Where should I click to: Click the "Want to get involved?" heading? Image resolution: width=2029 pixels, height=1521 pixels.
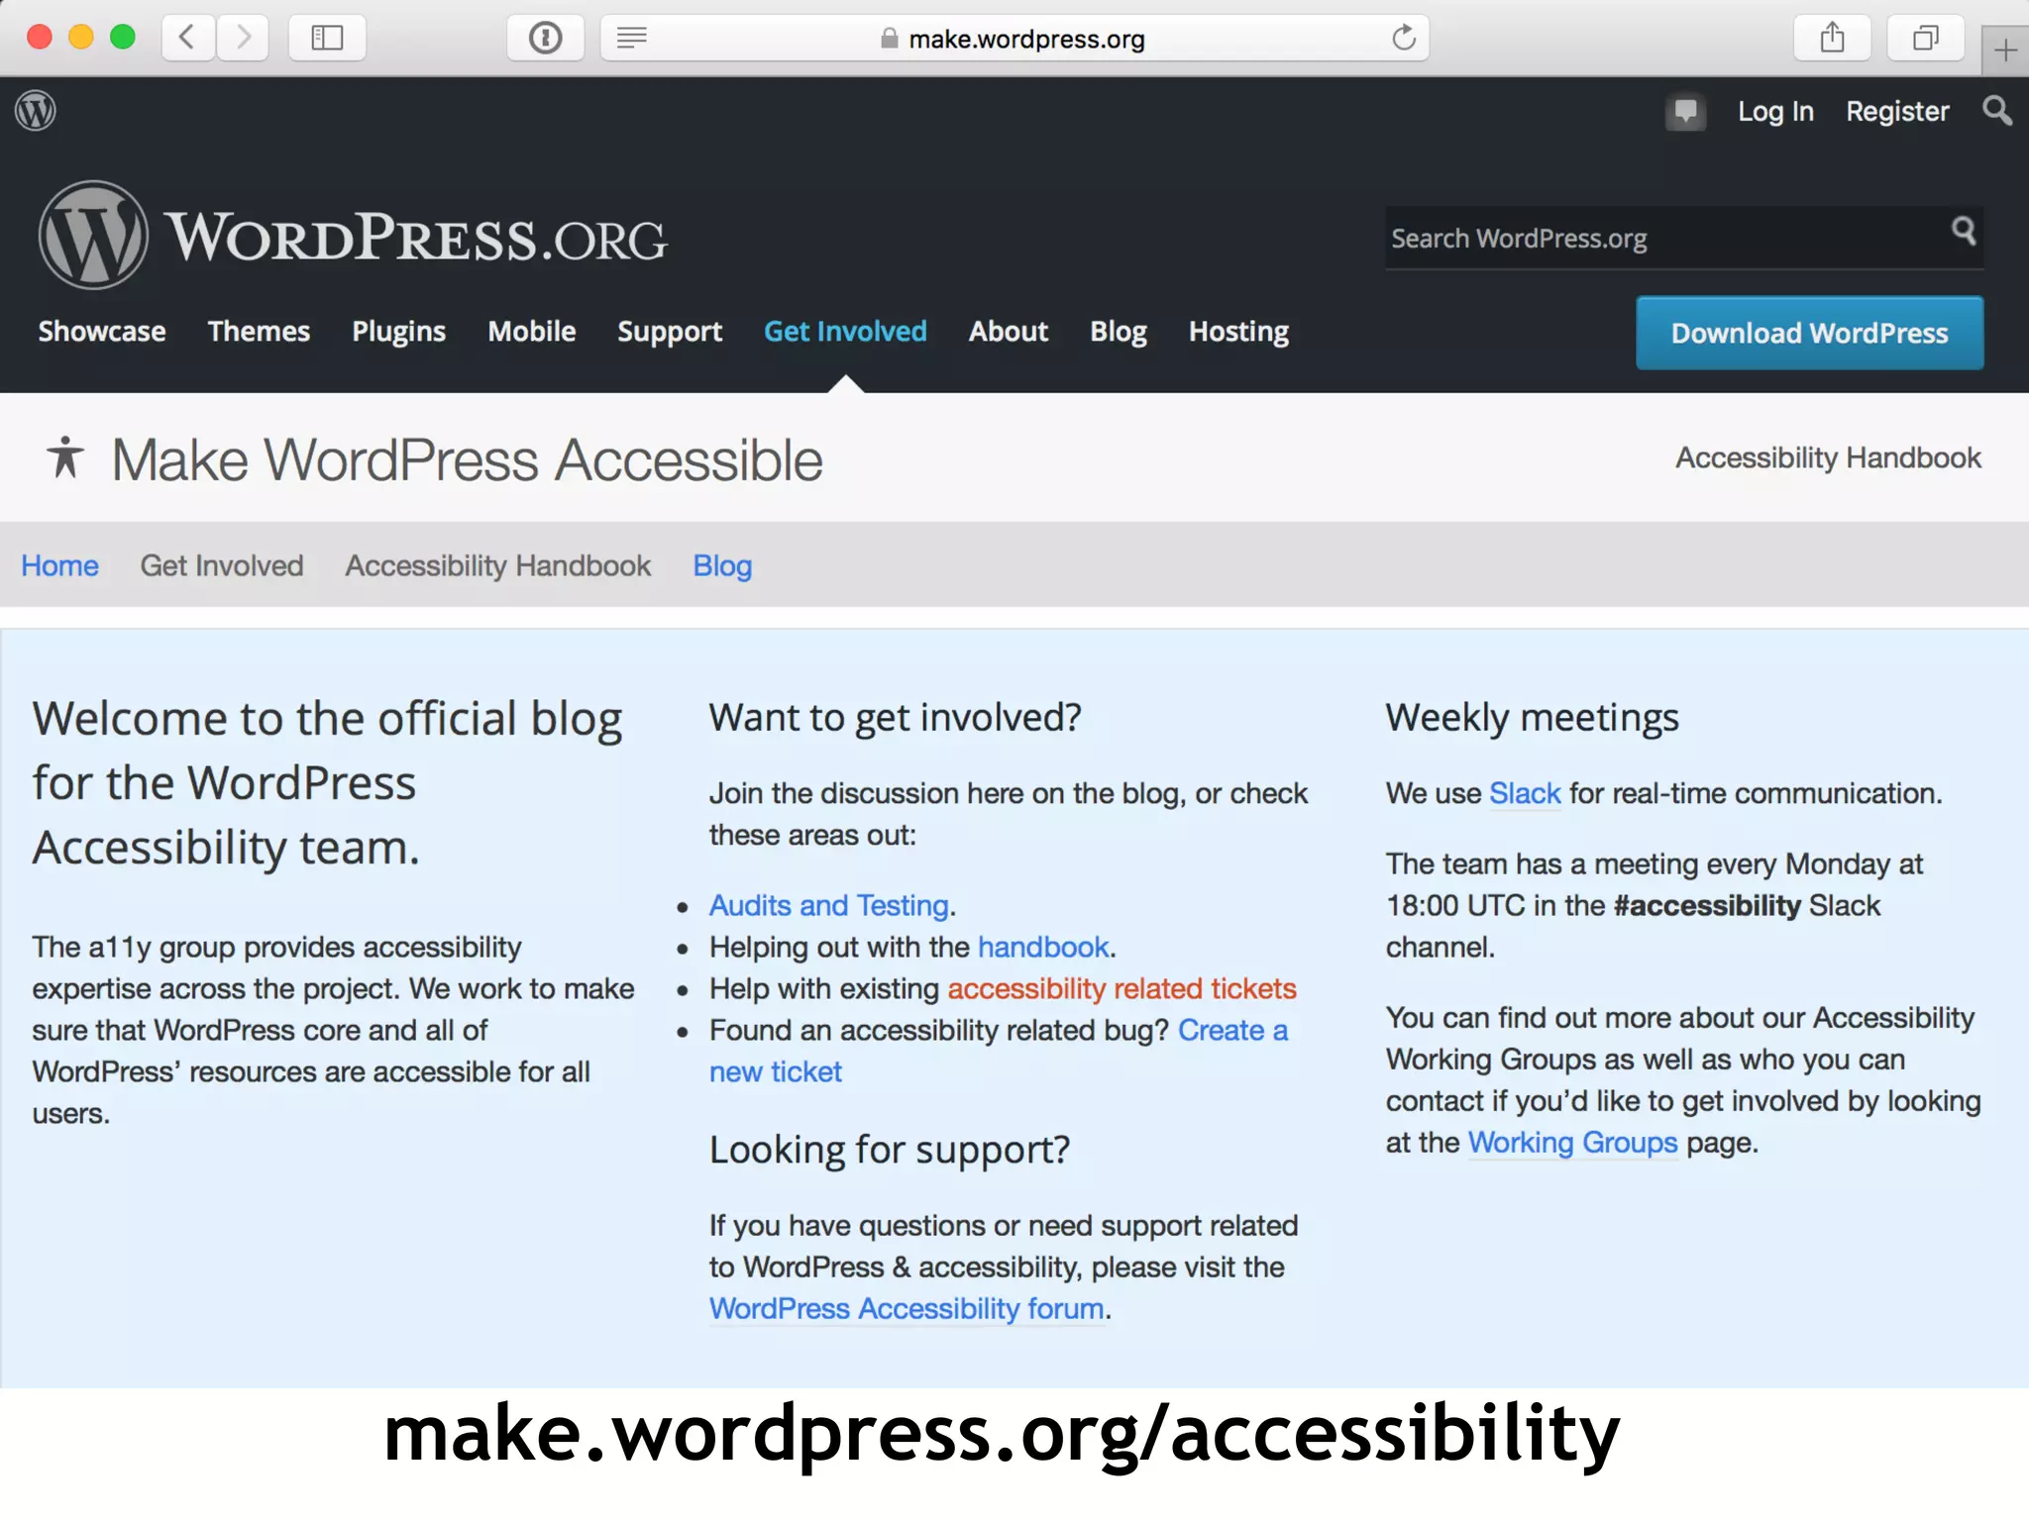coord(895,717)
